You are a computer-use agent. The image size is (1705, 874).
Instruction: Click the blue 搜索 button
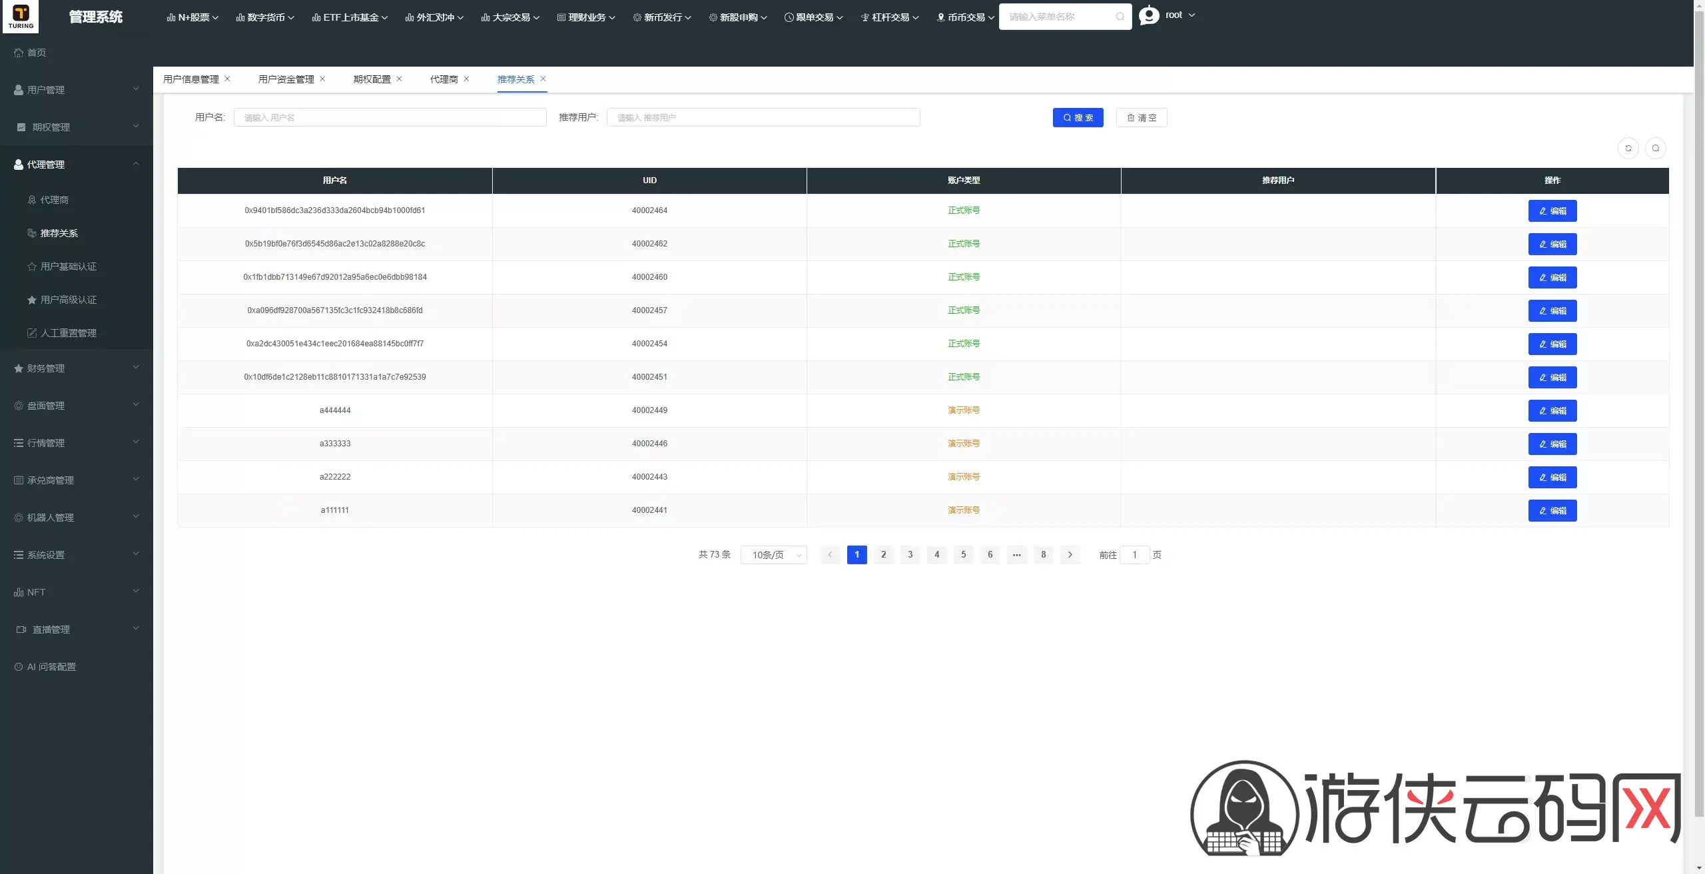coord(1078,117)
